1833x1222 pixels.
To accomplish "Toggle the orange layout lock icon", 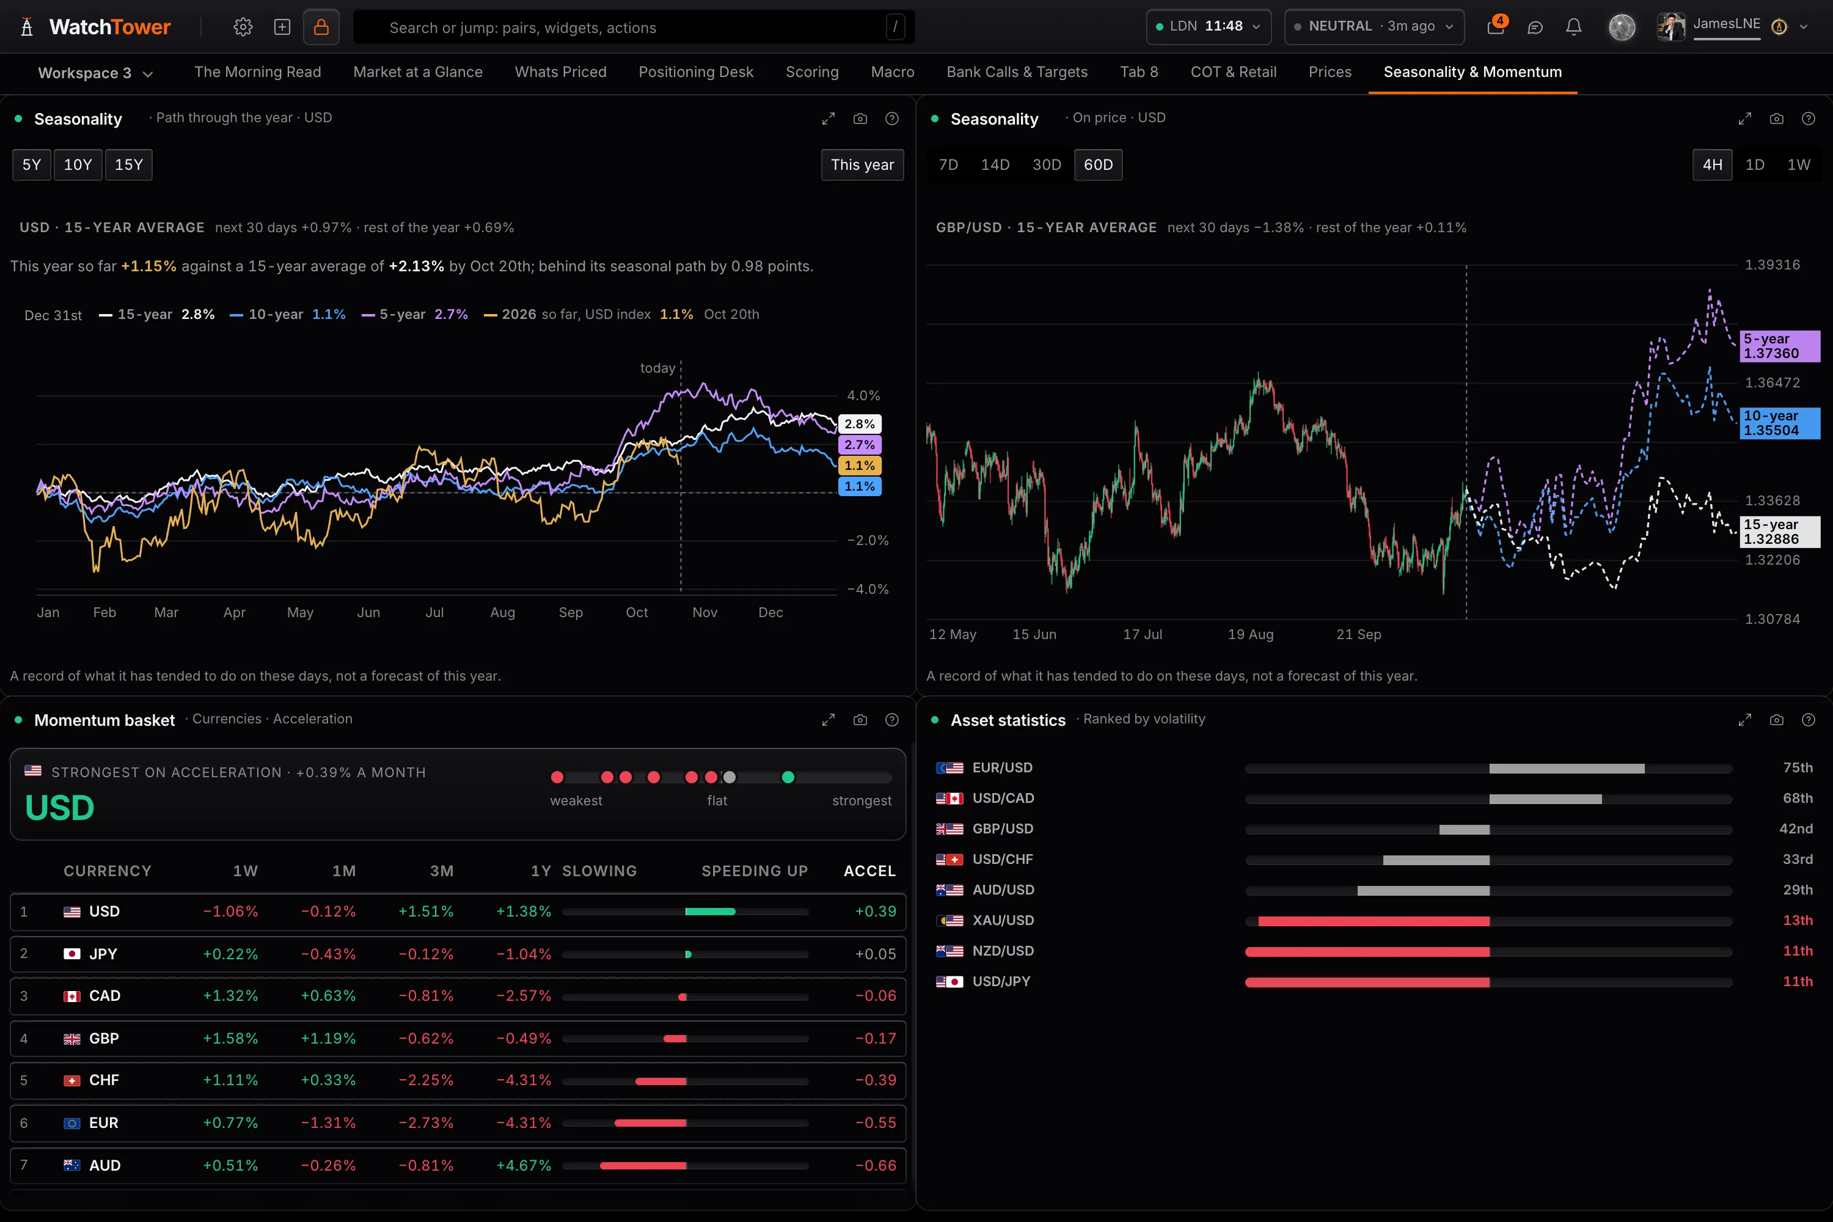I will pos(321,27).
